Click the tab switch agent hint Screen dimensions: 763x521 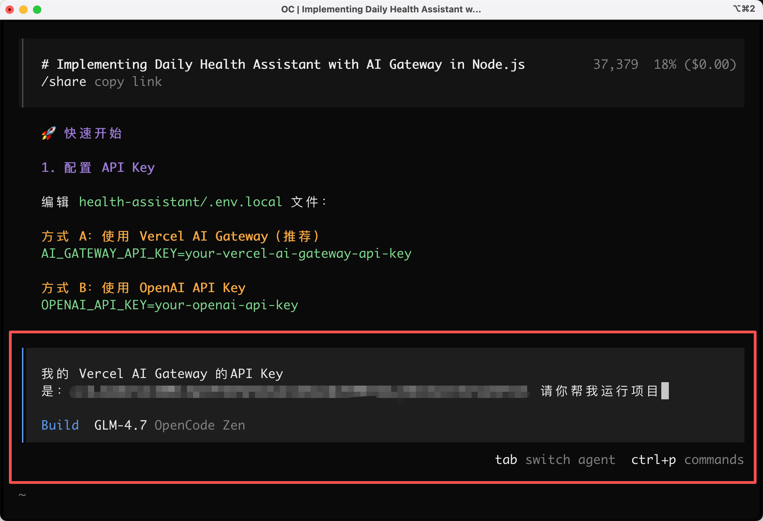pyautogui.click(x=555, y=459)
